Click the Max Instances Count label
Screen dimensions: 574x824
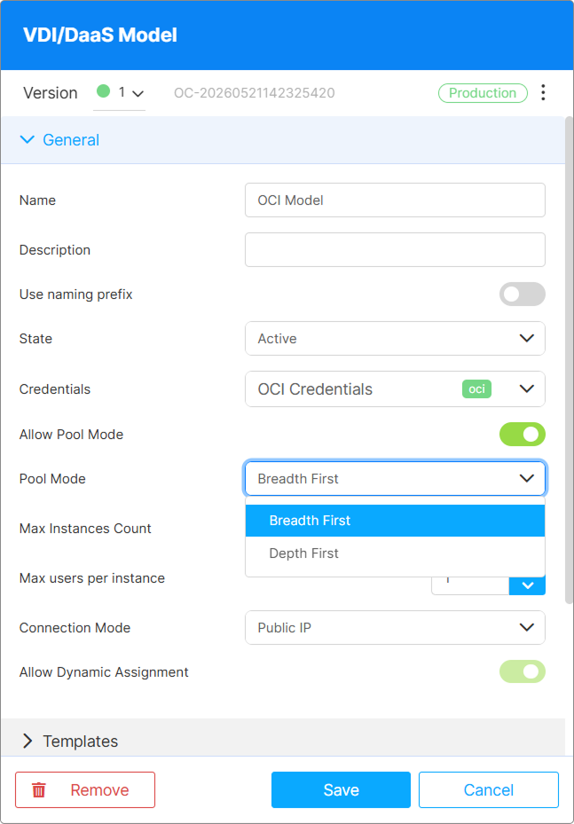[85, 528]
